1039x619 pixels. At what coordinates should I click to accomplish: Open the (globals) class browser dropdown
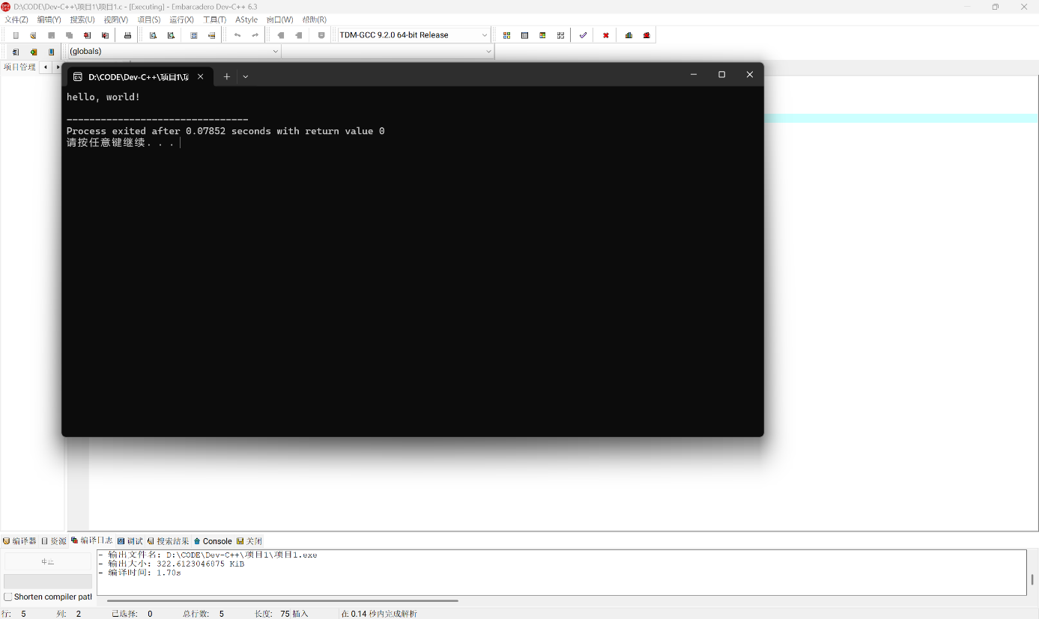click(x=174, y=51)
